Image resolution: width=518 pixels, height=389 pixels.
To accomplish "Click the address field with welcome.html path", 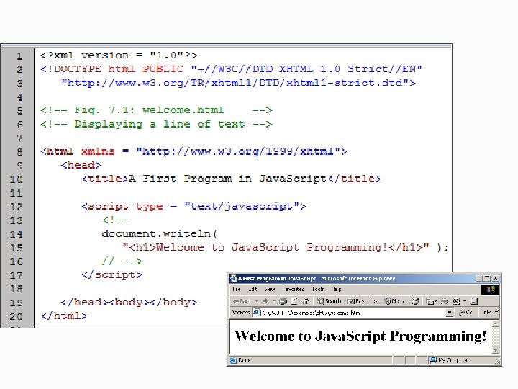I will click(353, 313).
